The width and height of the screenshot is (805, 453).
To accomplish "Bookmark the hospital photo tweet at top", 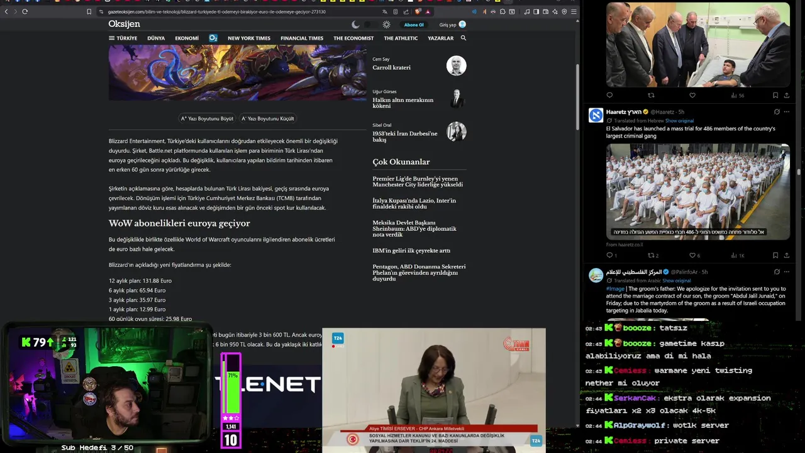I will click(775, 96).
